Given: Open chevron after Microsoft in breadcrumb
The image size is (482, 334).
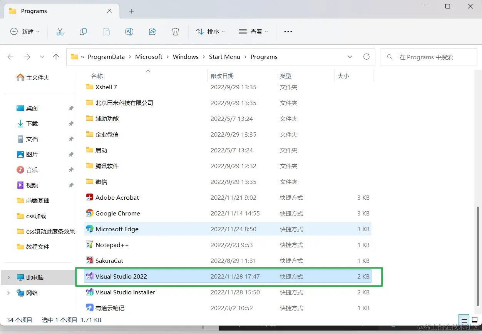Looking at the screenshot, I should tap(167, 57).
